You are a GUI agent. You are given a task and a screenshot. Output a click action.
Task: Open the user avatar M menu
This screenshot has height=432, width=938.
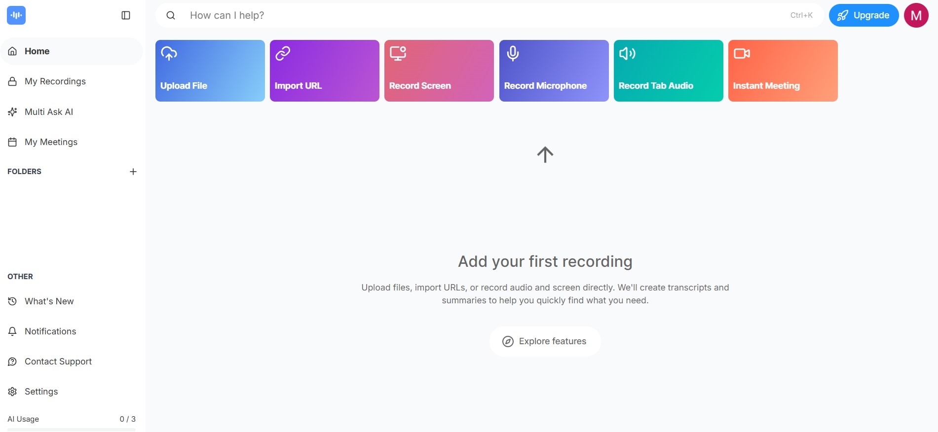tap(916, 15)
